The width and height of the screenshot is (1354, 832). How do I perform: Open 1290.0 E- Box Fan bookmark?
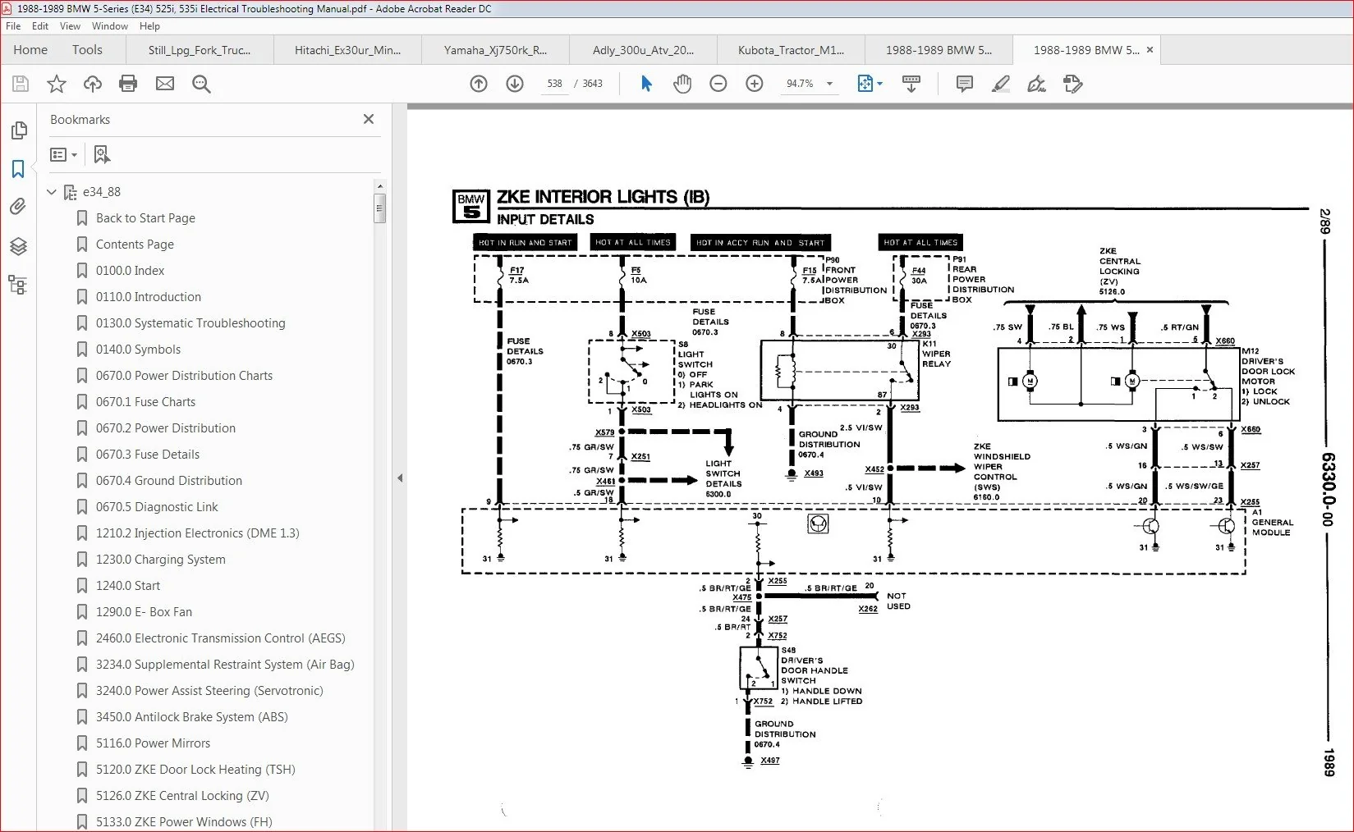144,612
